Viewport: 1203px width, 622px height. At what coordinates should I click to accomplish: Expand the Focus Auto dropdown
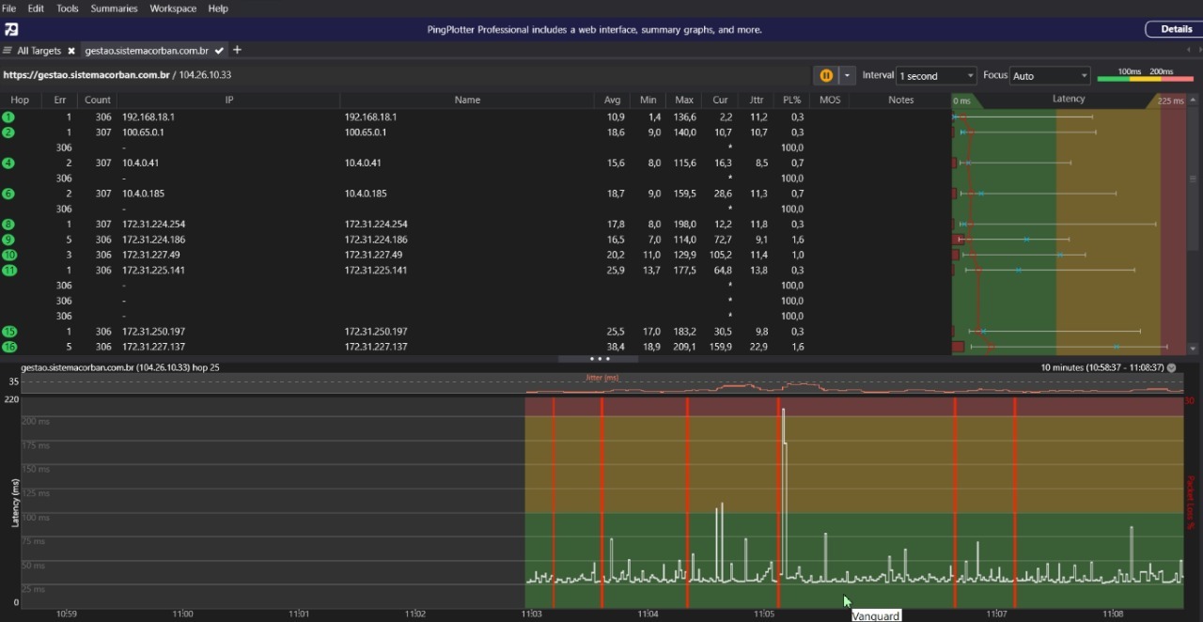(x=1050, y=75)
